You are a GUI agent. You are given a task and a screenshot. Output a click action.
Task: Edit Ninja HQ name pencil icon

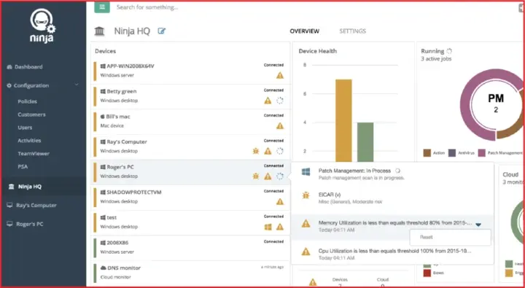[x=162, y=31]
